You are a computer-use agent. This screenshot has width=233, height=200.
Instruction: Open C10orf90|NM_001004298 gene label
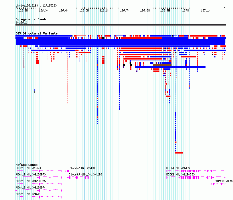85,174
